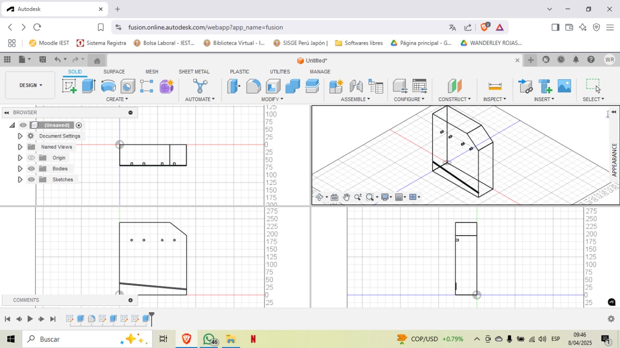Image resolution: width=620 pixels, height=348 pixels.
Task: Click the timeline end marker
Action: [x=152, y=318]
